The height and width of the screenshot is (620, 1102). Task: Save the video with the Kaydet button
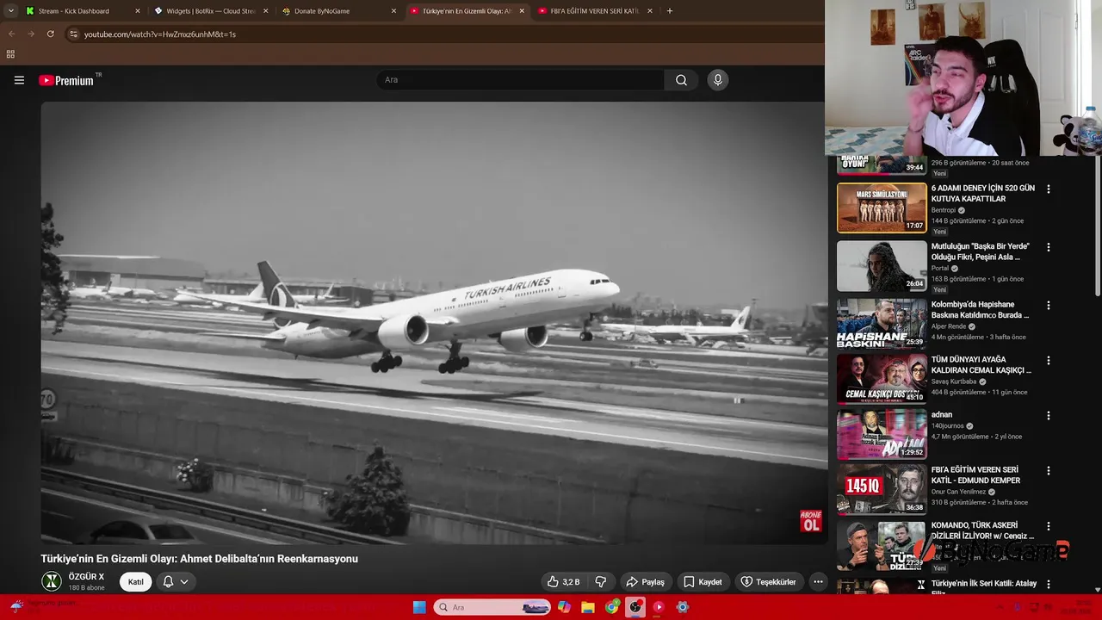[703, 582]
